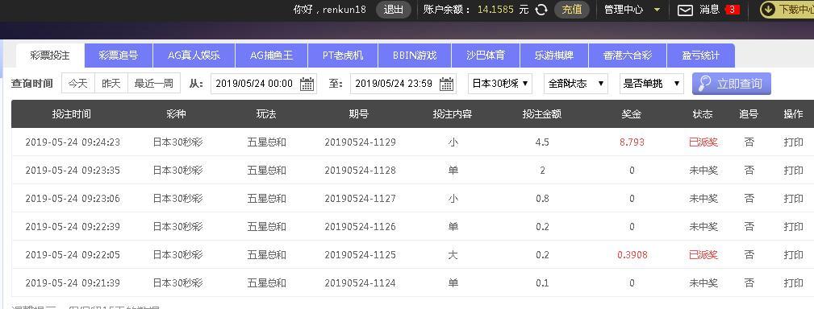Open the AG真人娱乐 tab
The width and height of the screenshot is (814, 309).
(194, 56)
